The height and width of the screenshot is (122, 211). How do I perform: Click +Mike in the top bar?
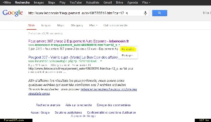[x=6, y=3]
